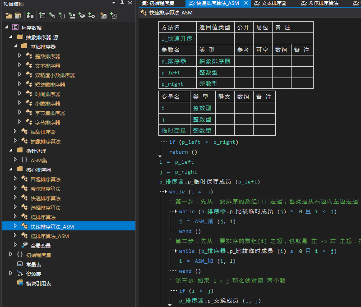Click variable name cell 临时变量
The width and height of the screenshot is (361, 307).
pos(174,131)
